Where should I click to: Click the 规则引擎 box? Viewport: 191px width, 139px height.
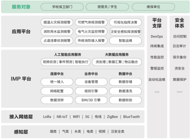click(x=91, y=91)
